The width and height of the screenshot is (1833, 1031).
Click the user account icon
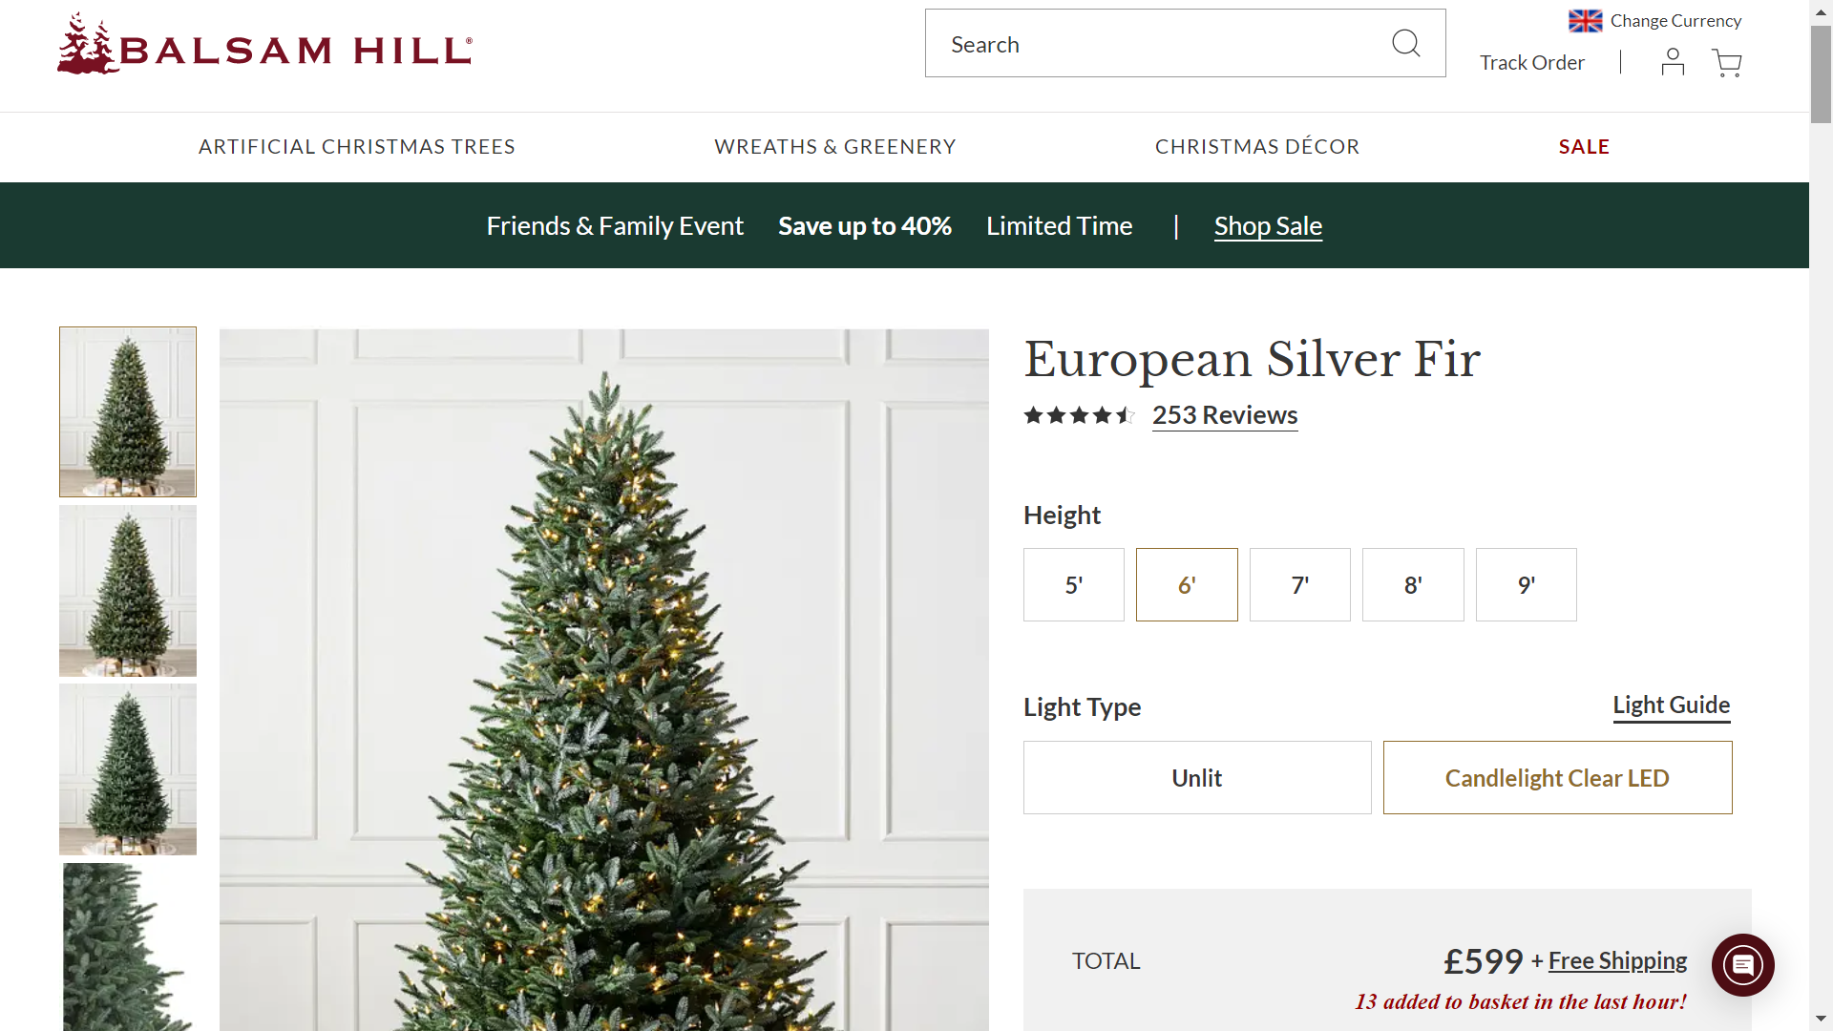pos(1674,60)
